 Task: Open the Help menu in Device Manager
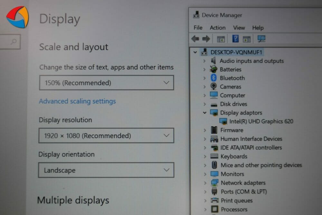258,27
